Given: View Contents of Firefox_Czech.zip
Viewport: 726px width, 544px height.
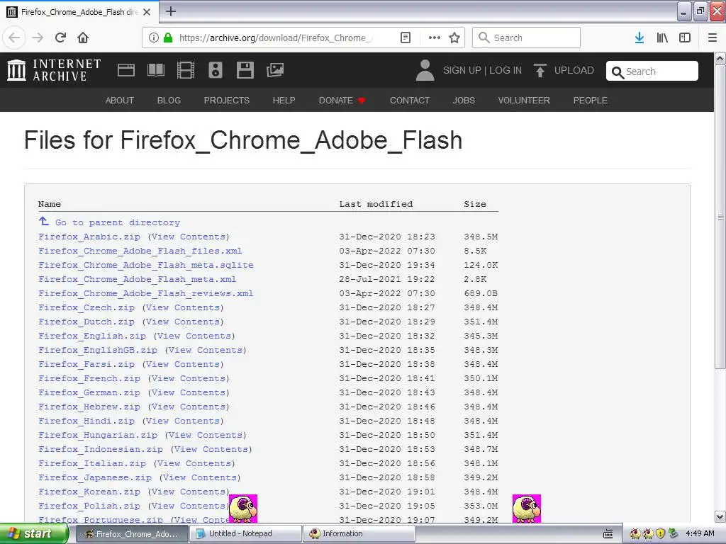Looking at the screenshot, I should click(183, 307).
